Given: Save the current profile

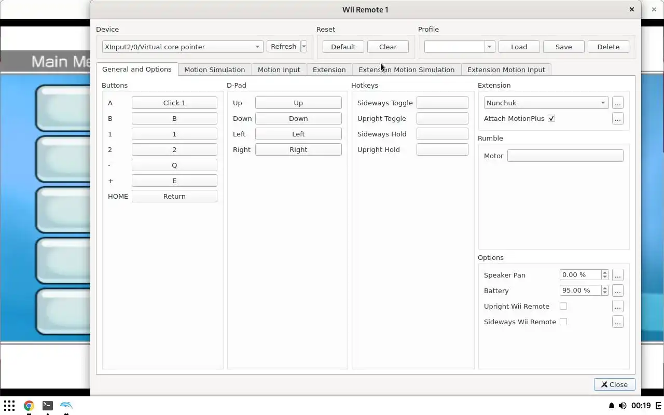Looking at the screenshot, I should 564,47.
